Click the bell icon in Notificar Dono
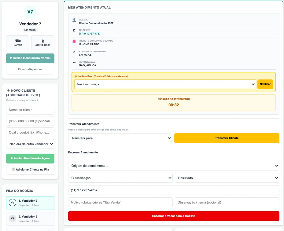Screen dimensions: 284x231 tap(76, 76)
